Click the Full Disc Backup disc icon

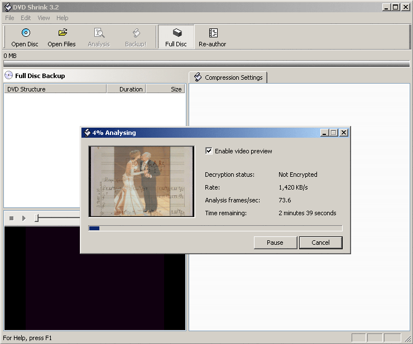(9, 75)
